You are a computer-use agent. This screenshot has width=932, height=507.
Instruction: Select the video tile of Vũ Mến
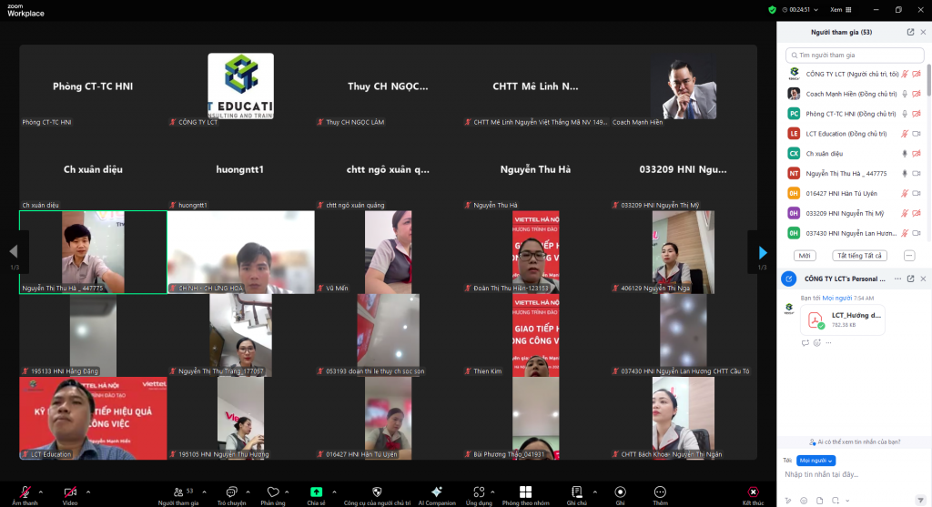coord(388,252)
